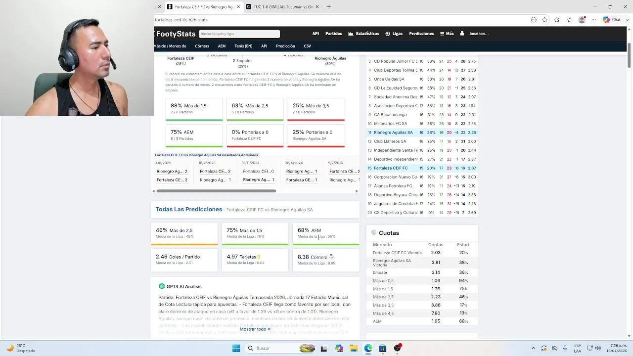633x356 pixels.
Task: Open Copilot Chat button
Action: [612, 20]
